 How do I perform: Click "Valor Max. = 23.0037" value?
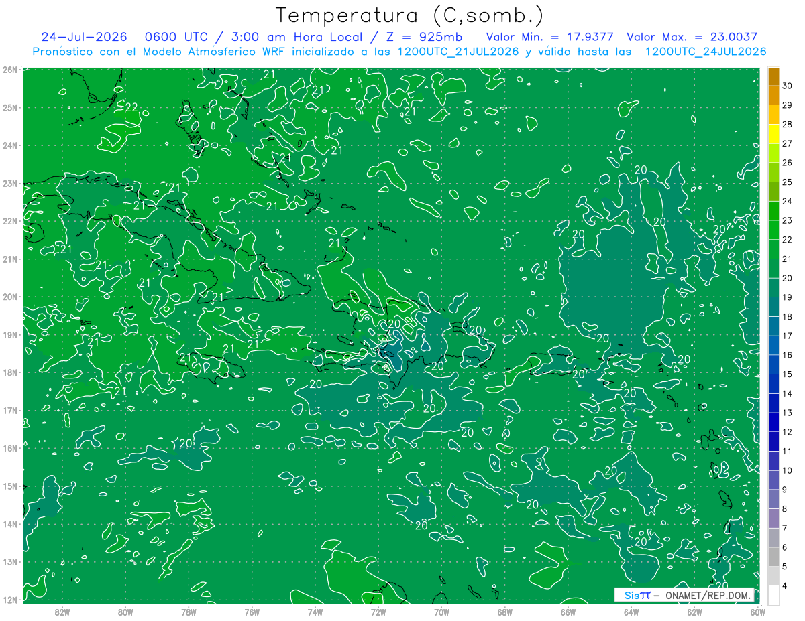coord(692,37)
